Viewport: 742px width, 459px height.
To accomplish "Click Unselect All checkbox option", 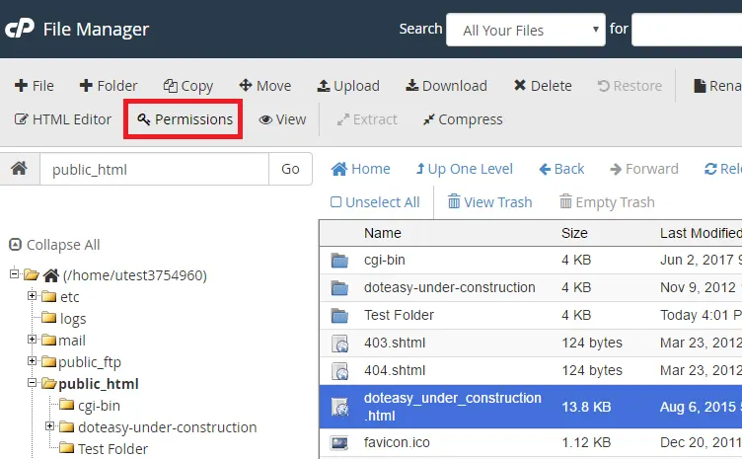I will point(375,202).
